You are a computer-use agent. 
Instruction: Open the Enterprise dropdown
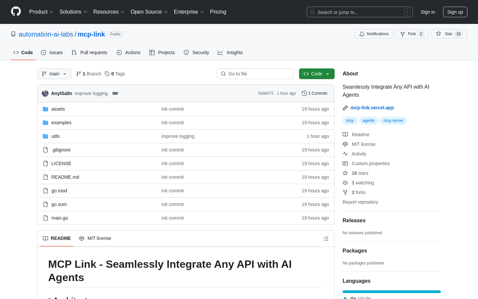click(189, 12)
